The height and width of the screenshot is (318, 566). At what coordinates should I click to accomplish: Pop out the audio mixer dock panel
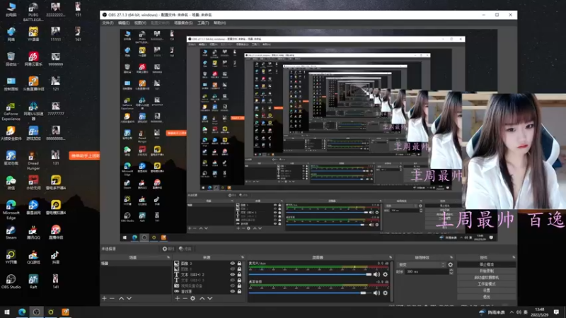391,257
